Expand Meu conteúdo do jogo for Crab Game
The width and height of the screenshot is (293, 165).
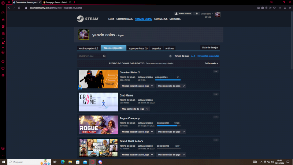click(135, 109)
